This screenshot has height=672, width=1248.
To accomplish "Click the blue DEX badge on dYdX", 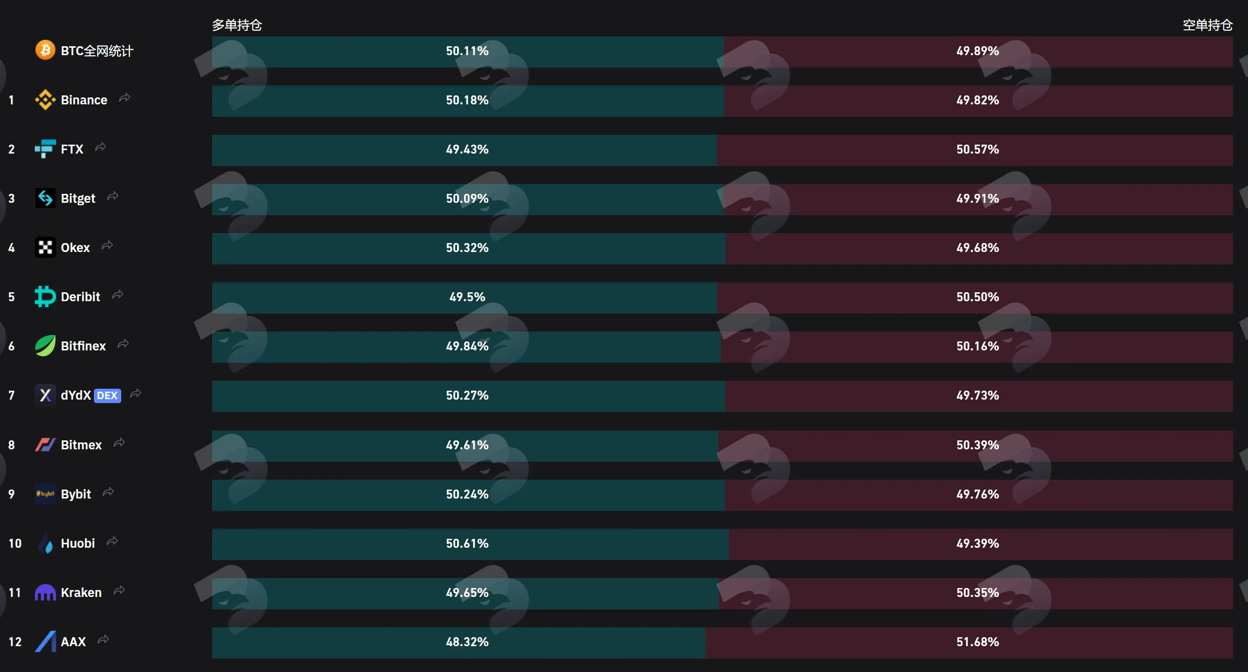I will (107, 396).
